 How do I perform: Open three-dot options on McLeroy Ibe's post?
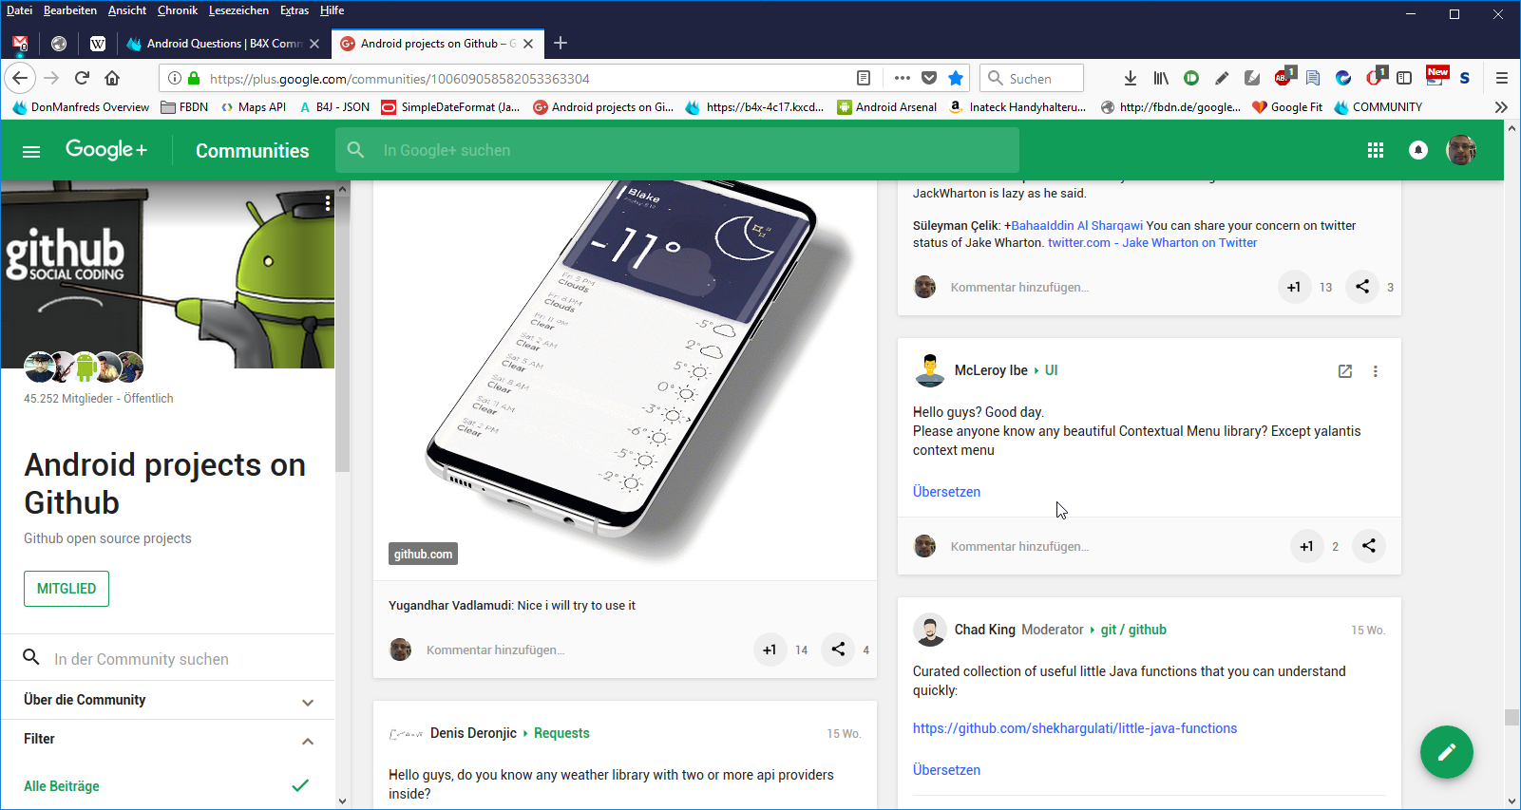point(1375,371)
